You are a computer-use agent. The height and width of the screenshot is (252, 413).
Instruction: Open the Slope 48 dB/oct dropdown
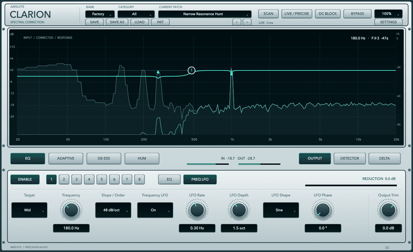[113, 210]
